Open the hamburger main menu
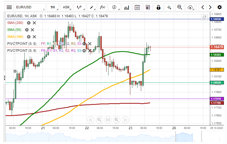This screenshot has height=144, width=227. (x=9, y=7)
